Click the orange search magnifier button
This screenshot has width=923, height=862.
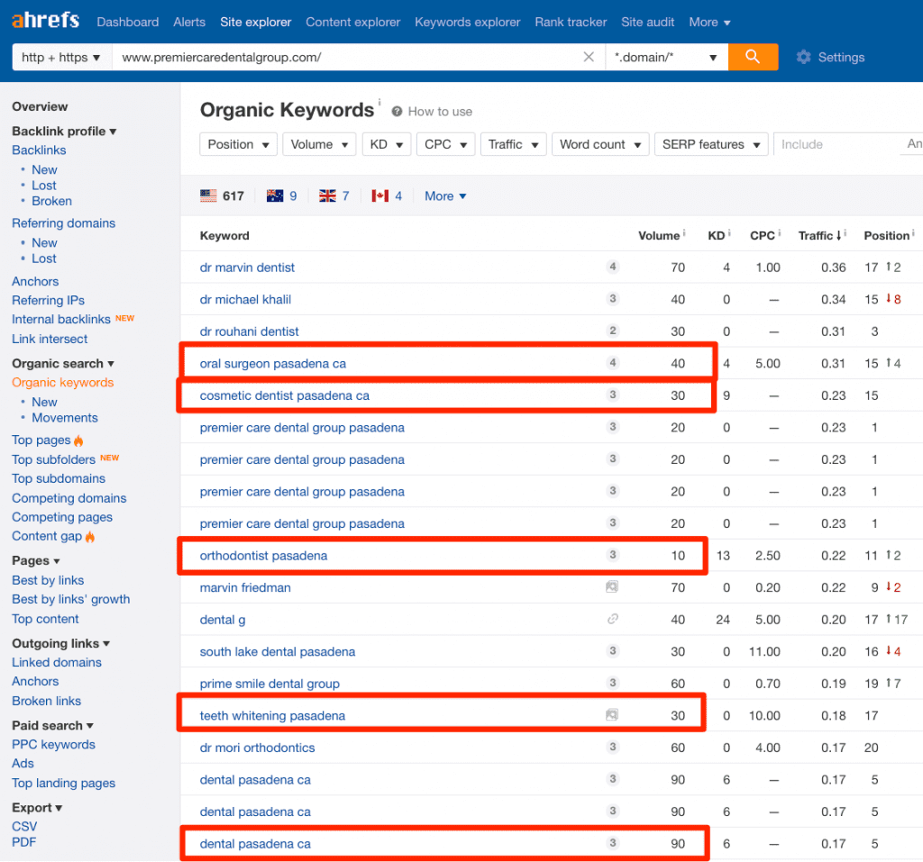pos(753,57)
